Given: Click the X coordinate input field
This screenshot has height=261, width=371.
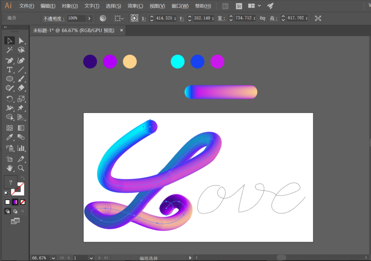Looking at the screenshot, I should click(164, 18).
